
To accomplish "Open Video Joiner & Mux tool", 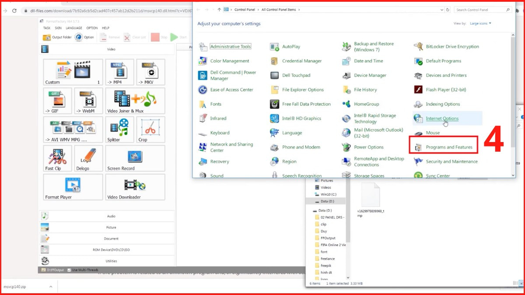I will click(x=135, y=101).
